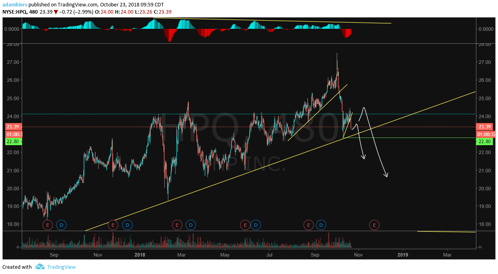Click 19.00 on the left price axis
The width and height of the screenshot is (498, 274).
point(13,206)
